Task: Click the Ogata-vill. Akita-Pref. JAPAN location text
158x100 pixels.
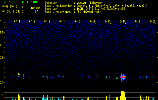Action: coord(112,6)
